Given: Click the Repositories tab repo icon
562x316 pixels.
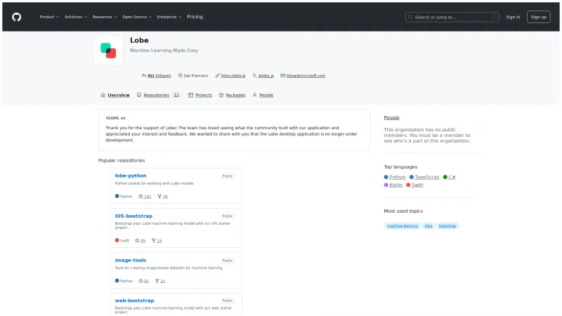Looking at the screenshot, I should pyautogui.click(x=139, y=95).
